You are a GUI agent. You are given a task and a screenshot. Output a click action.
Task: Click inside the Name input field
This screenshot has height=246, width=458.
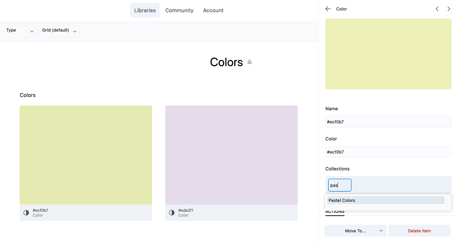(x=388, y=122)
